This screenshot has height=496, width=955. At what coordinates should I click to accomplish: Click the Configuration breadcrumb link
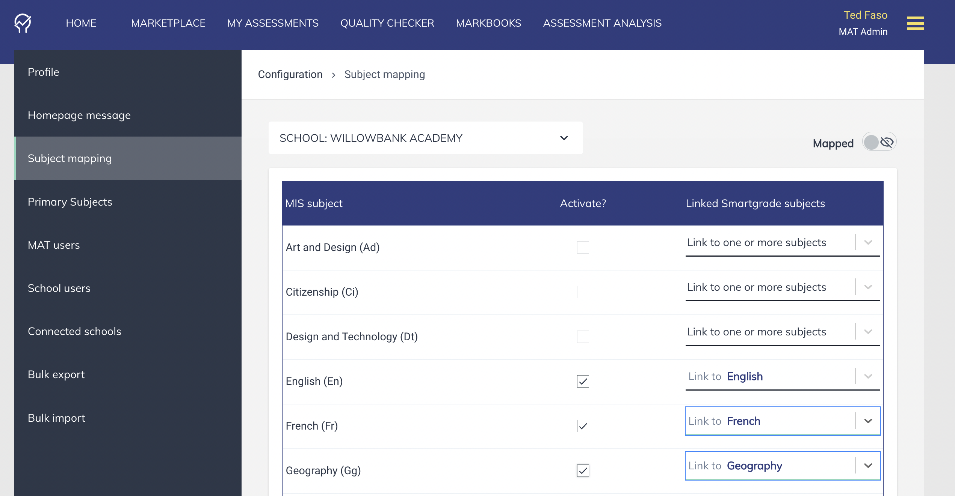[290, 75]
